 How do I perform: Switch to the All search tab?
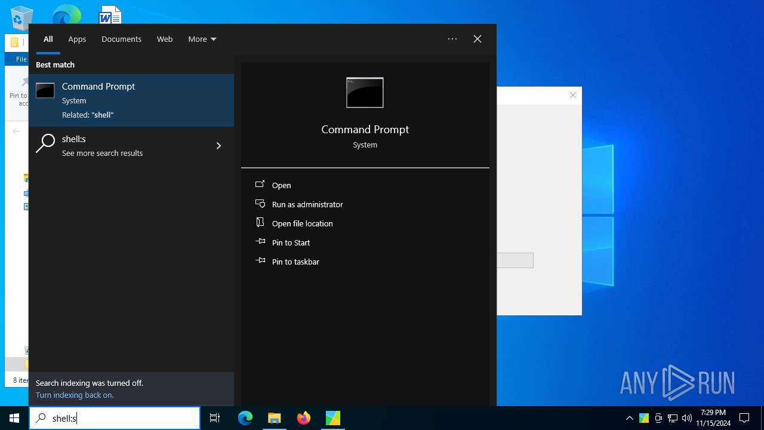48,39
